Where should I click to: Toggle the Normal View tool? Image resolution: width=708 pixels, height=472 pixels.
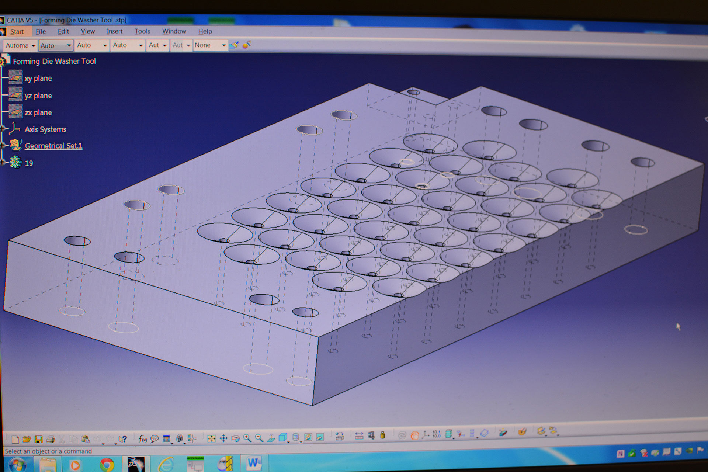[271, 438]
